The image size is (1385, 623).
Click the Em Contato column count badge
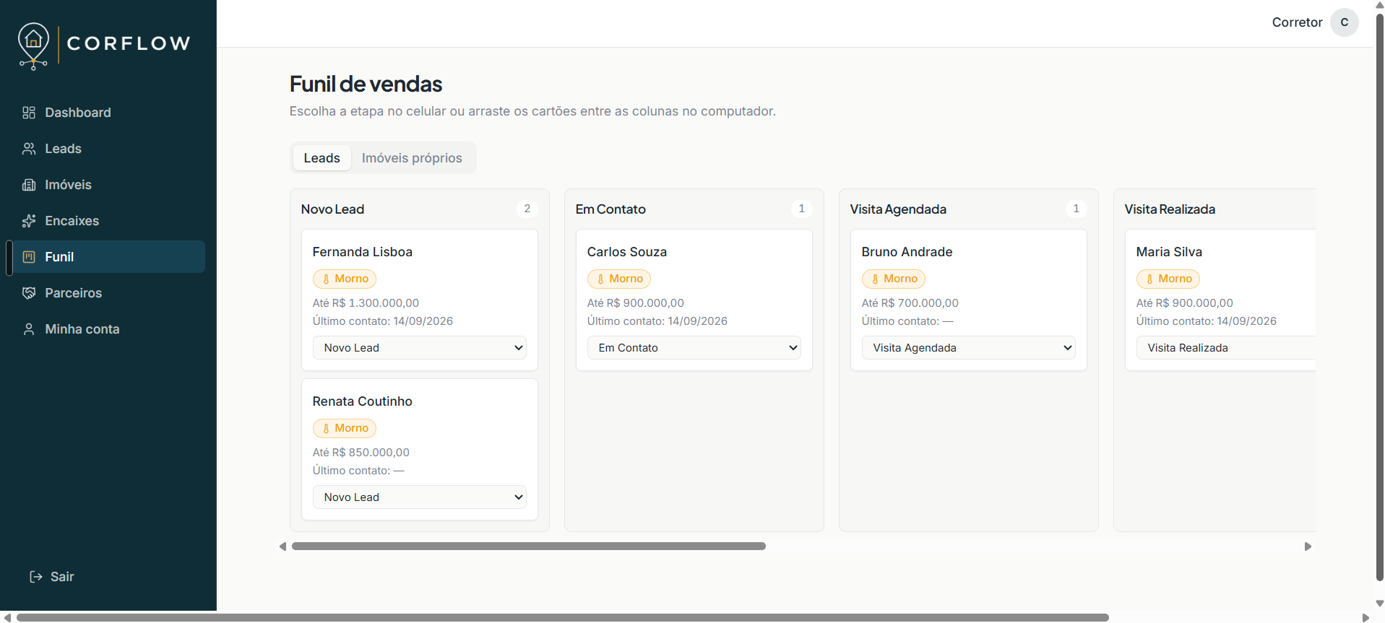pos(802,209)
